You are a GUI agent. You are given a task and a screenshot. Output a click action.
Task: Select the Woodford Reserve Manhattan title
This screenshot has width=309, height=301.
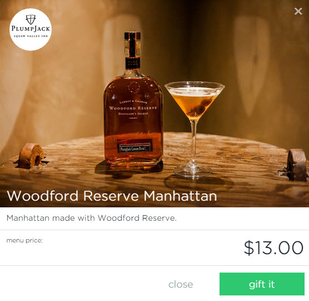(112, 196)
